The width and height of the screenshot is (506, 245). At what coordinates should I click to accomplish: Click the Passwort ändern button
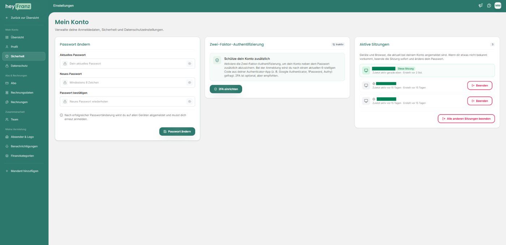coord(177,132)
